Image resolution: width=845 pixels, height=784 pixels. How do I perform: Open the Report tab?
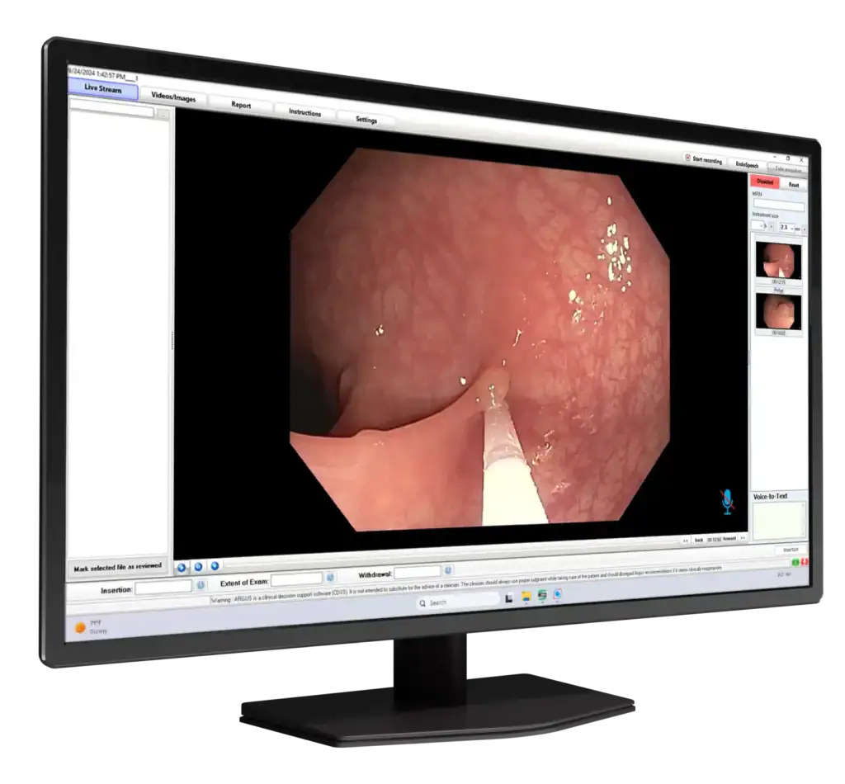pos(241,105)
